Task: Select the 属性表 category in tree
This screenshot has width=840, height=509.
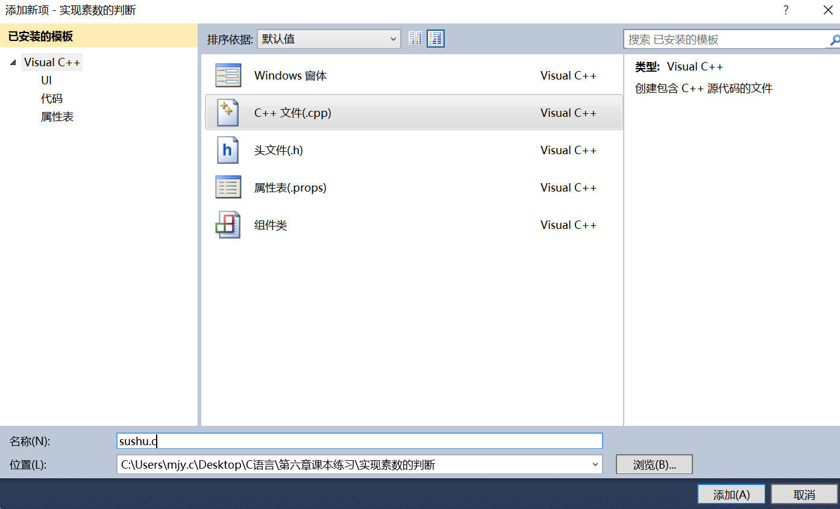Action: click(57, 117)
